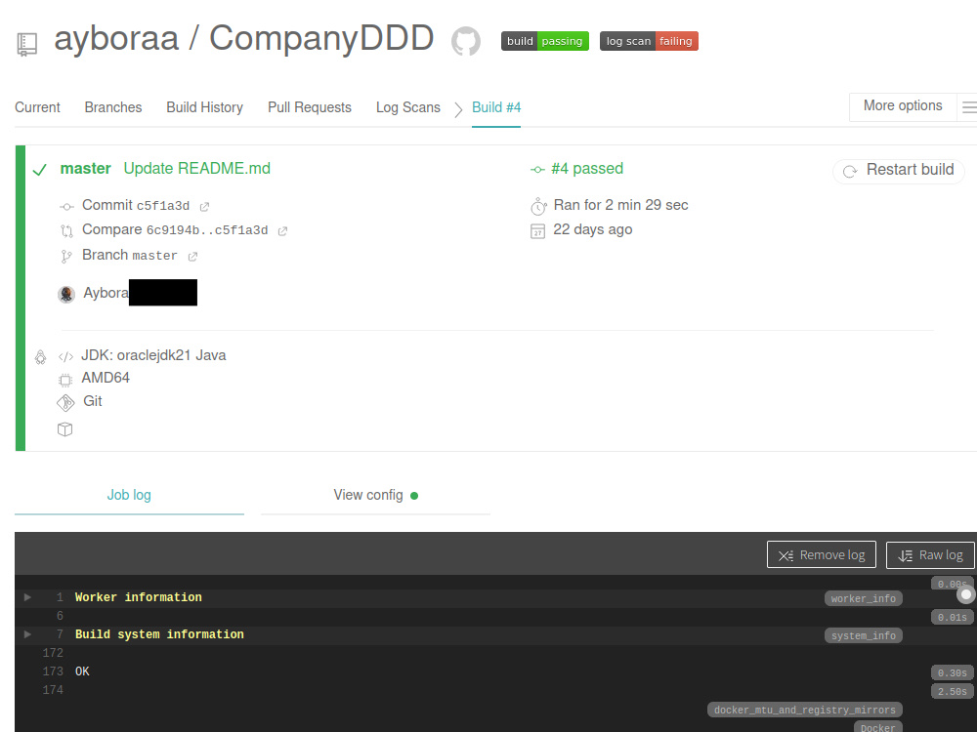
Task: Click the Aybora user avatar
Action: 66,294
